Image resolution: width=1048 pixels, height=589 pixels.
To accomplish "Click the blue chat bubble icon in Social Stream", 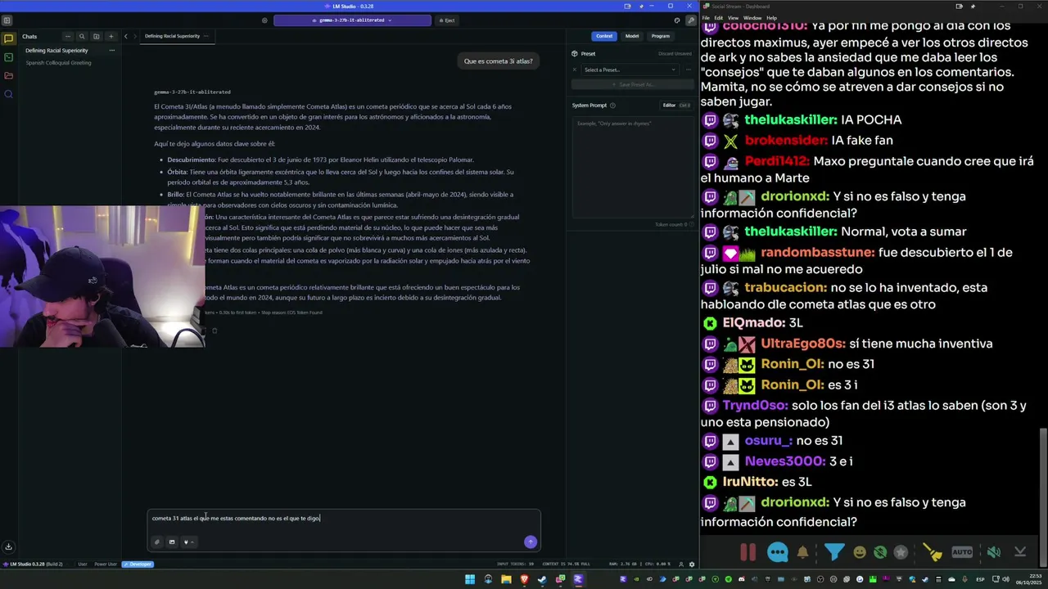I will (778, 552).
